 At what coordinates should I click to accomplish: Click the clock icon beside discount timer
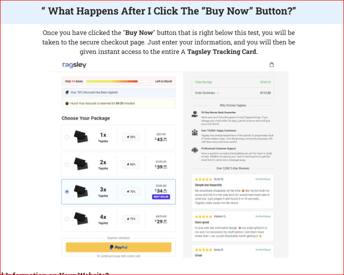point(67,103)
